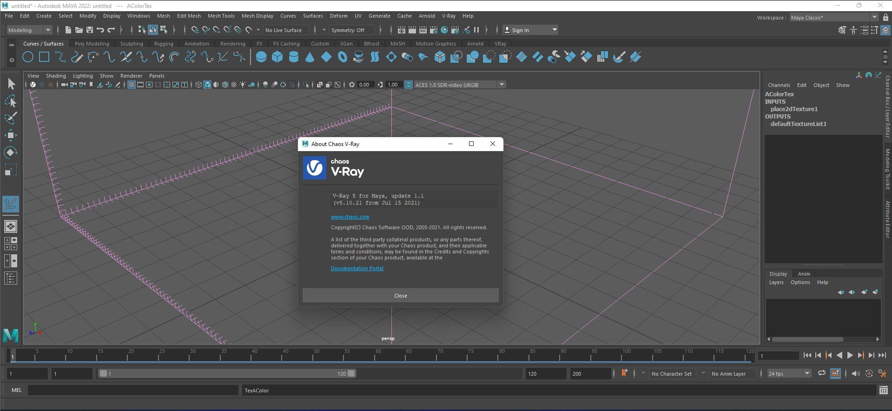The image size is (892, 411).
Task: Click the set bookmark icon
Action: [x=624, y=373]
